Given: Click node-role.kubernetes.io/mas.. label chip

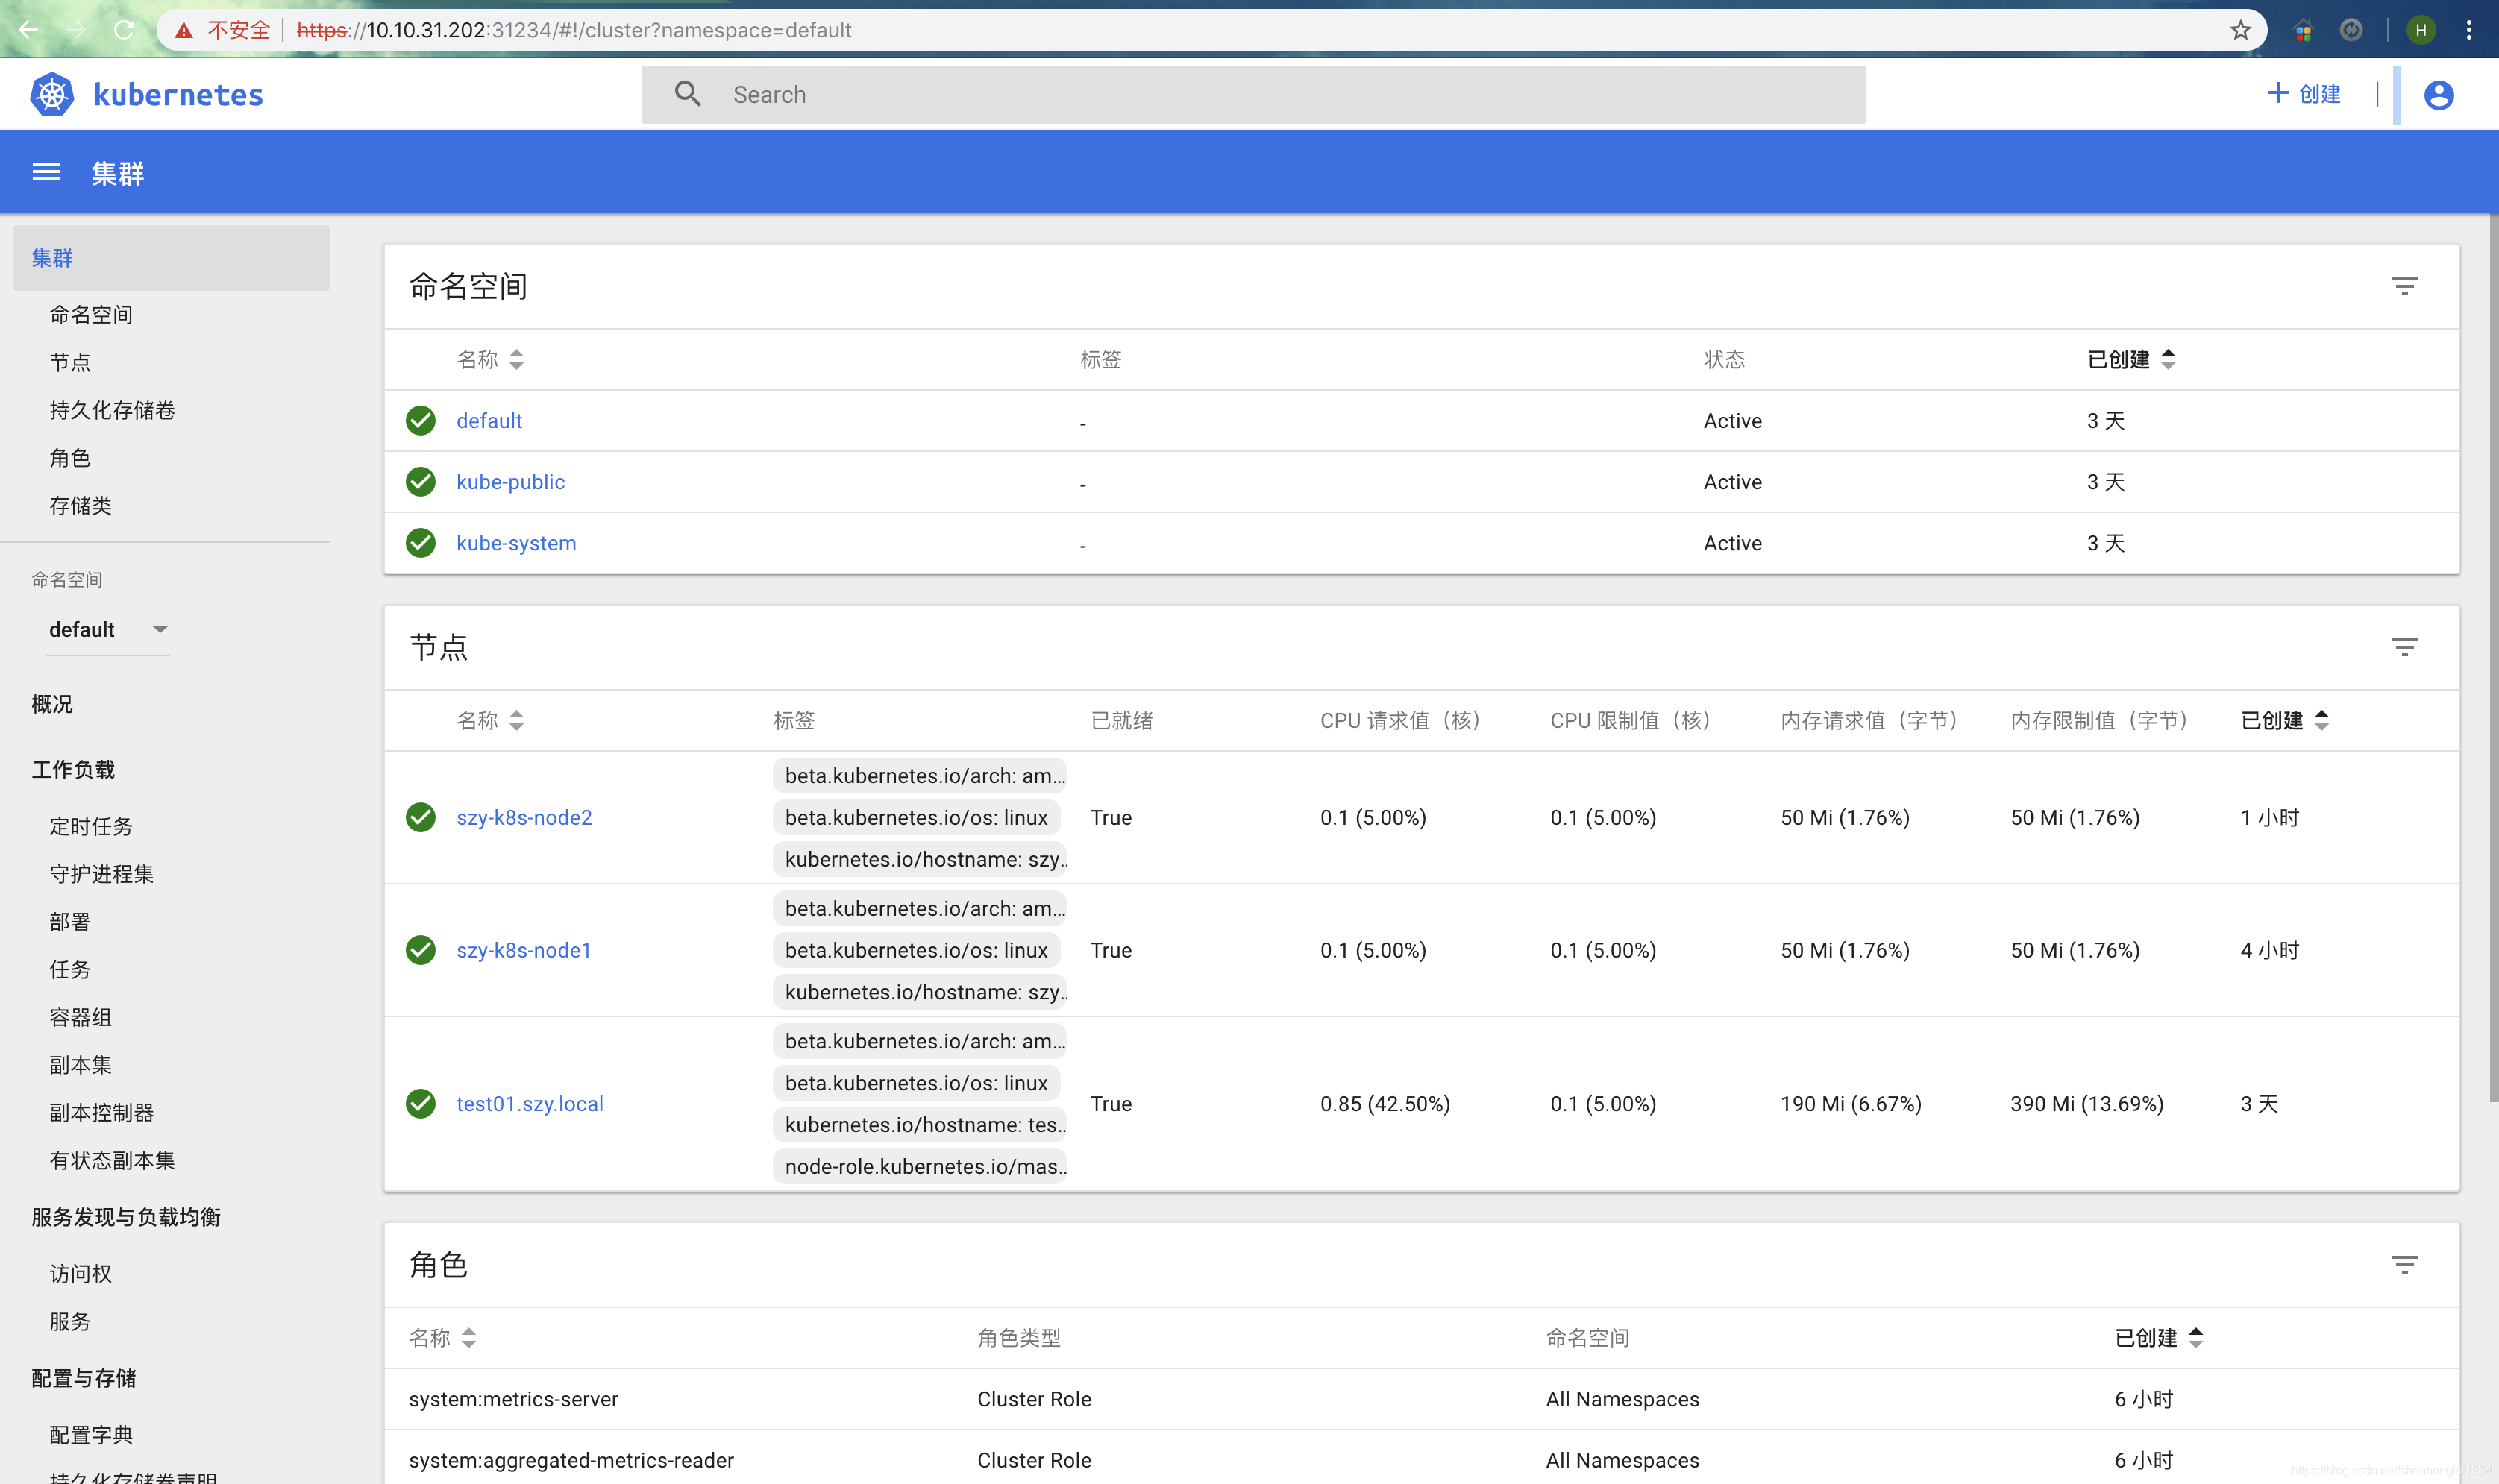Looking at the screenshot, I should pyautogui.click(x=920, y=1167).
